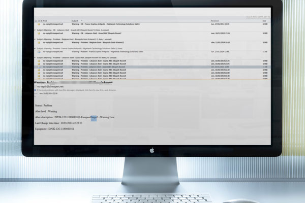Click the envelope icon of the Room4 message received 22:00
Image resolution: width=305 pixels, height=203 pixels.
point(39,73)
